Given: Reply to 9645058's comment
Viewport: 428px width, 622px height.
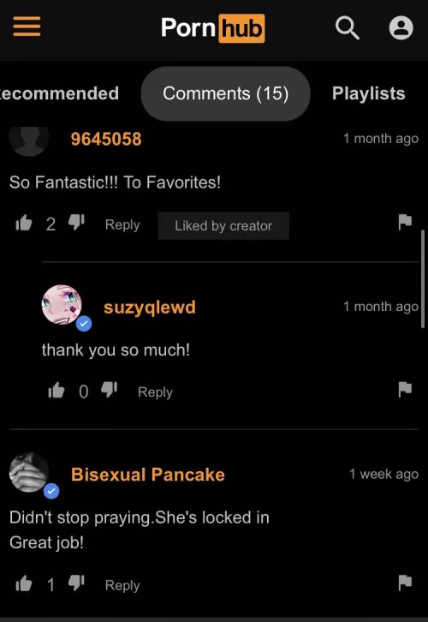Looking at the screenshot, I should (122, 224).
